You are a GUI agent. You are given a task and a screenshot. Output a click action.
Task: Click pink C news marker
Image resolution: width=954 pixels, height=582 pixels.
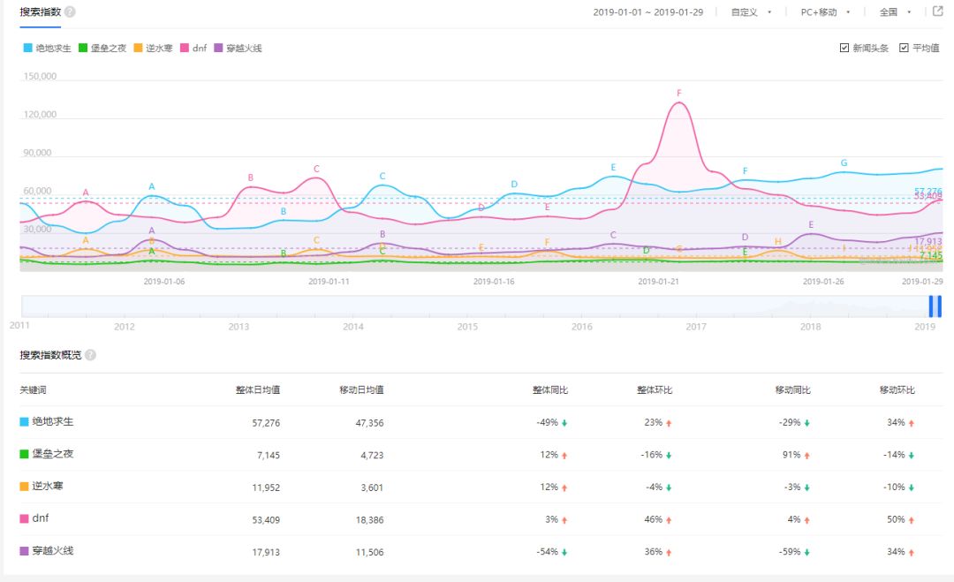pos(316,169)
